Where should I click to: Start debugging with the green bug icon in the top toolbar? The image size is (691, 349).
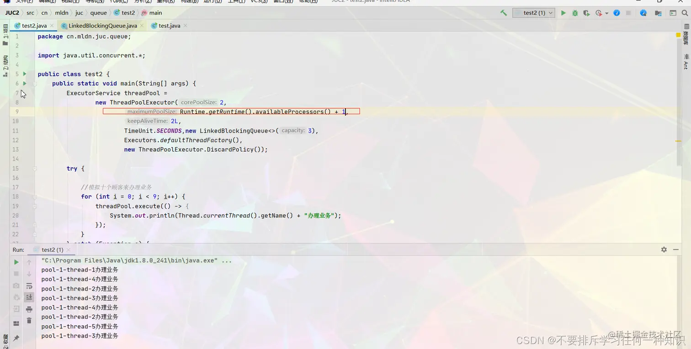575,13
